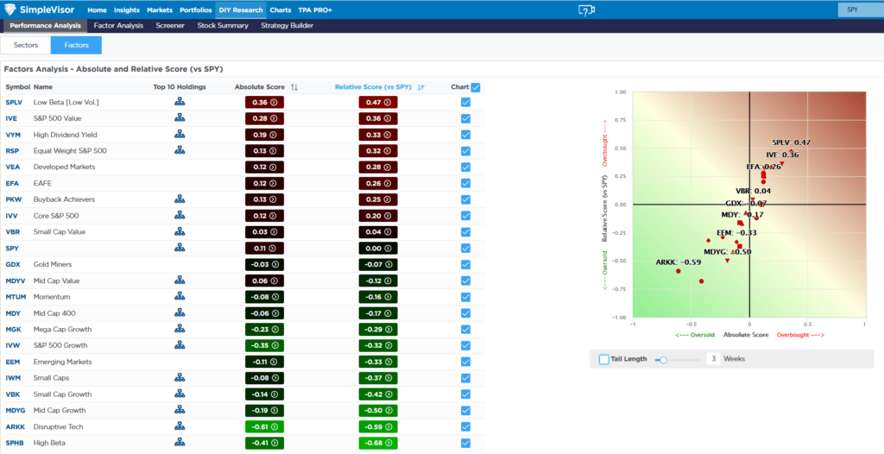The height and width of the screenshot is (454, 884).
Task: Click the Relative Score sort icon
Action: (421, 87)
